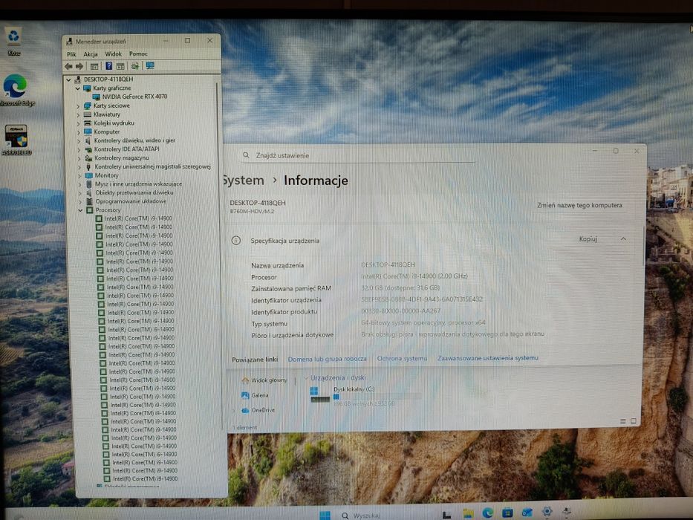Viewport: 693px width, 520px height.
Task: Toggle the action pane toolbar icon
Action: pyautogui.click(x=120, y=66)
